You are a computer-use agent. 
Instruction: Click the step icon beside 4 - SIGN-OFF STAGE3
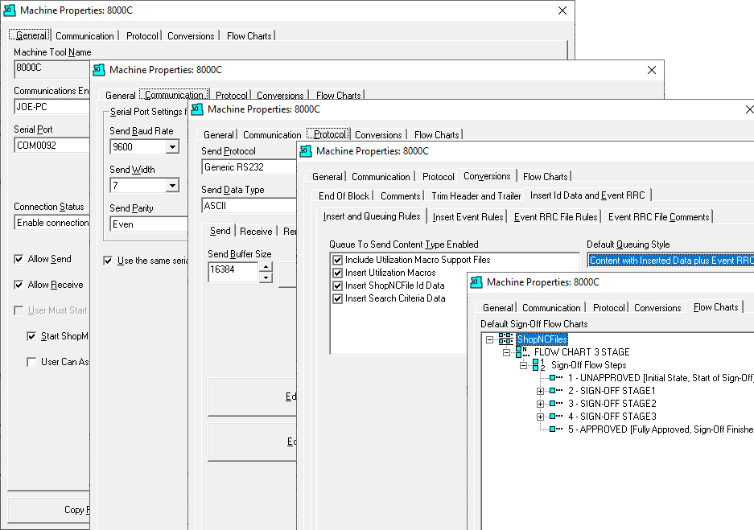point(556,416)
